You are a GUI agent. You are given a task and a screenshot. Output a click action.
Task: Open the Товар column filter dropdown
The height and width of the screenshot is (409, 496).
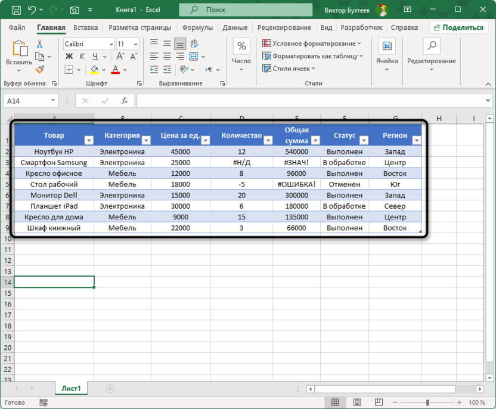click(x=89, y=141)
